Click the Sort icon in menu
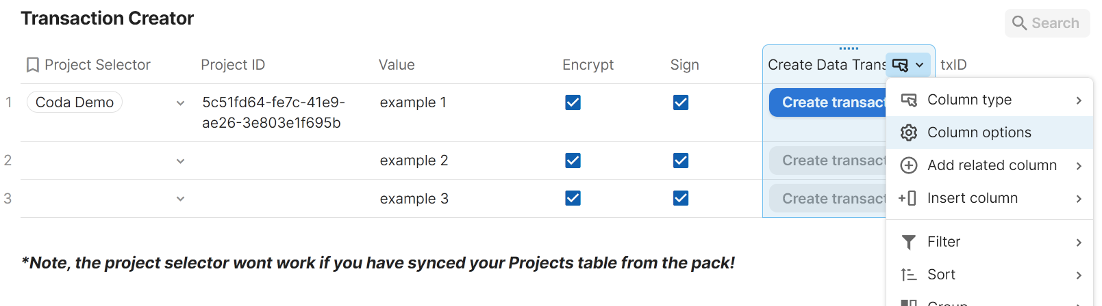The image size is (1102, 306). coord(909,275)
